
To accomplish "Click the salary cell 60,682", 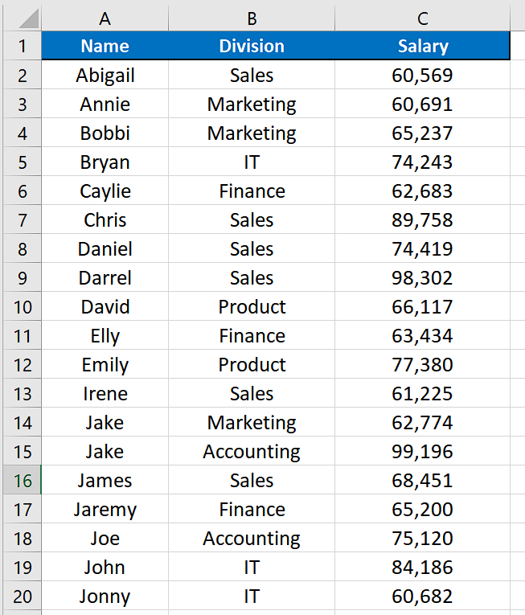I will [x=423, y=596].
